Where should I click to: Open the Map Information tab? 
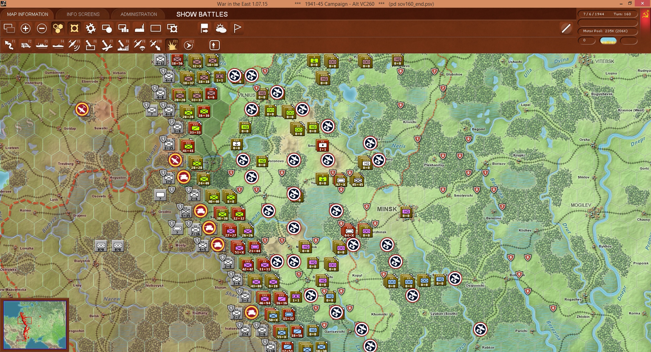27,14
